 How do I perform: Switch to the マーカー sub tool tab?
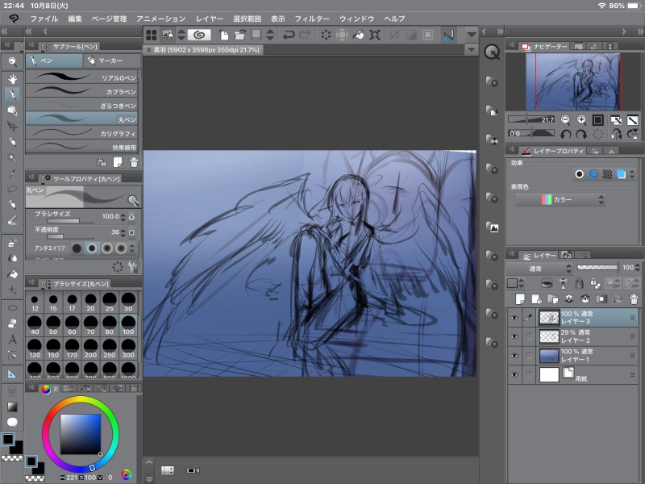pos(111,60)
